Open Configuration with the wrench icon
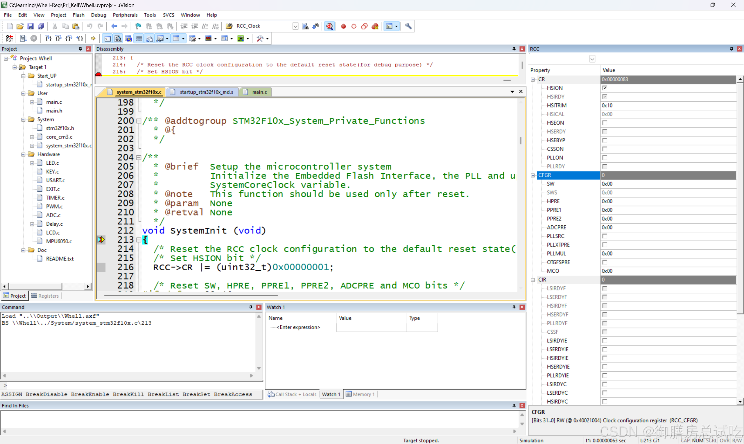744x444 pixels. coord(408,26)
